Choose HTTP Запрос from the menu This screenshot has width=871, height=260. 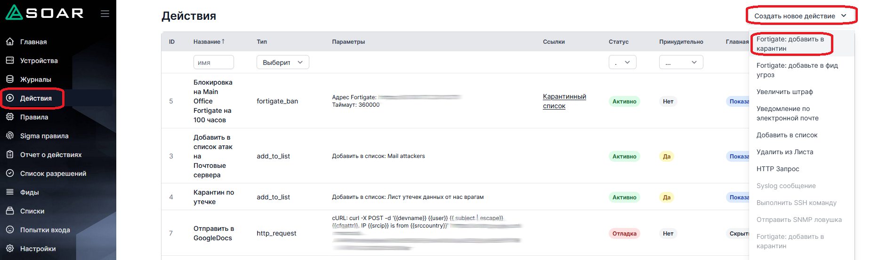click(778, 169)
